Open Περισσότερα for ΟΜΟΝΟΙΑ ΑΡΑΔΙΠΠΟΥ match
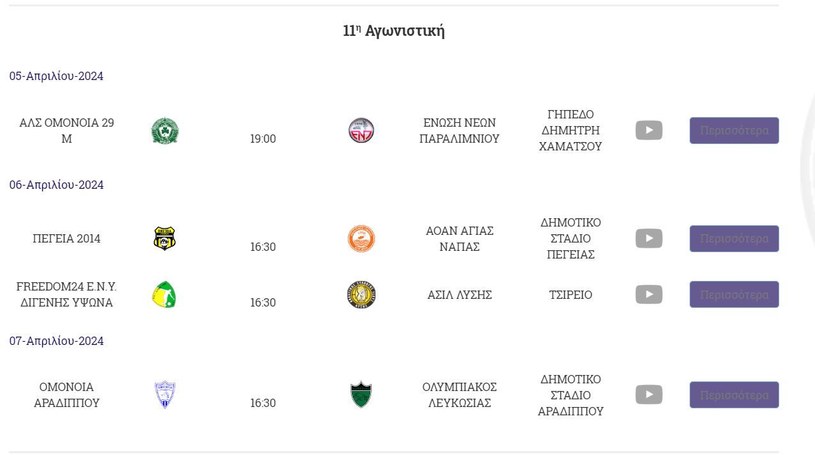The height and width of the screenshot is (455, 815). click(x=734, y=395)
